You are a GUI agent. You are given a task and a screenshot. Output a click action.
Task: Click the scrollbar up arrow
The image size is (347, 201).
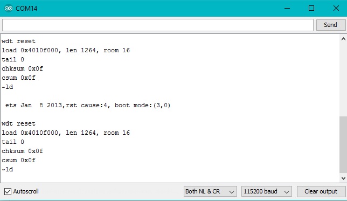343,39
